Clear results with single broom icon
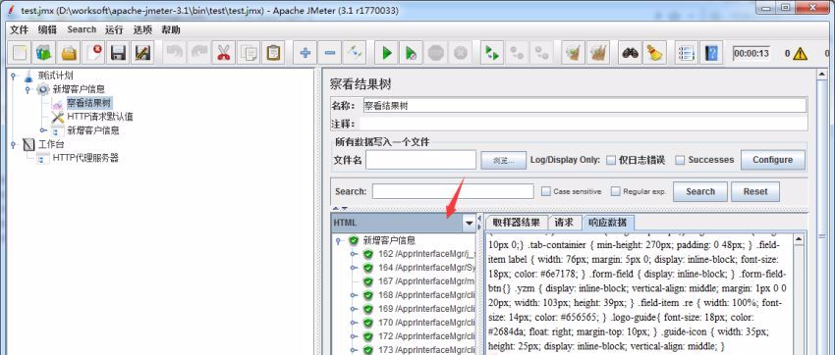 [574, 53]
